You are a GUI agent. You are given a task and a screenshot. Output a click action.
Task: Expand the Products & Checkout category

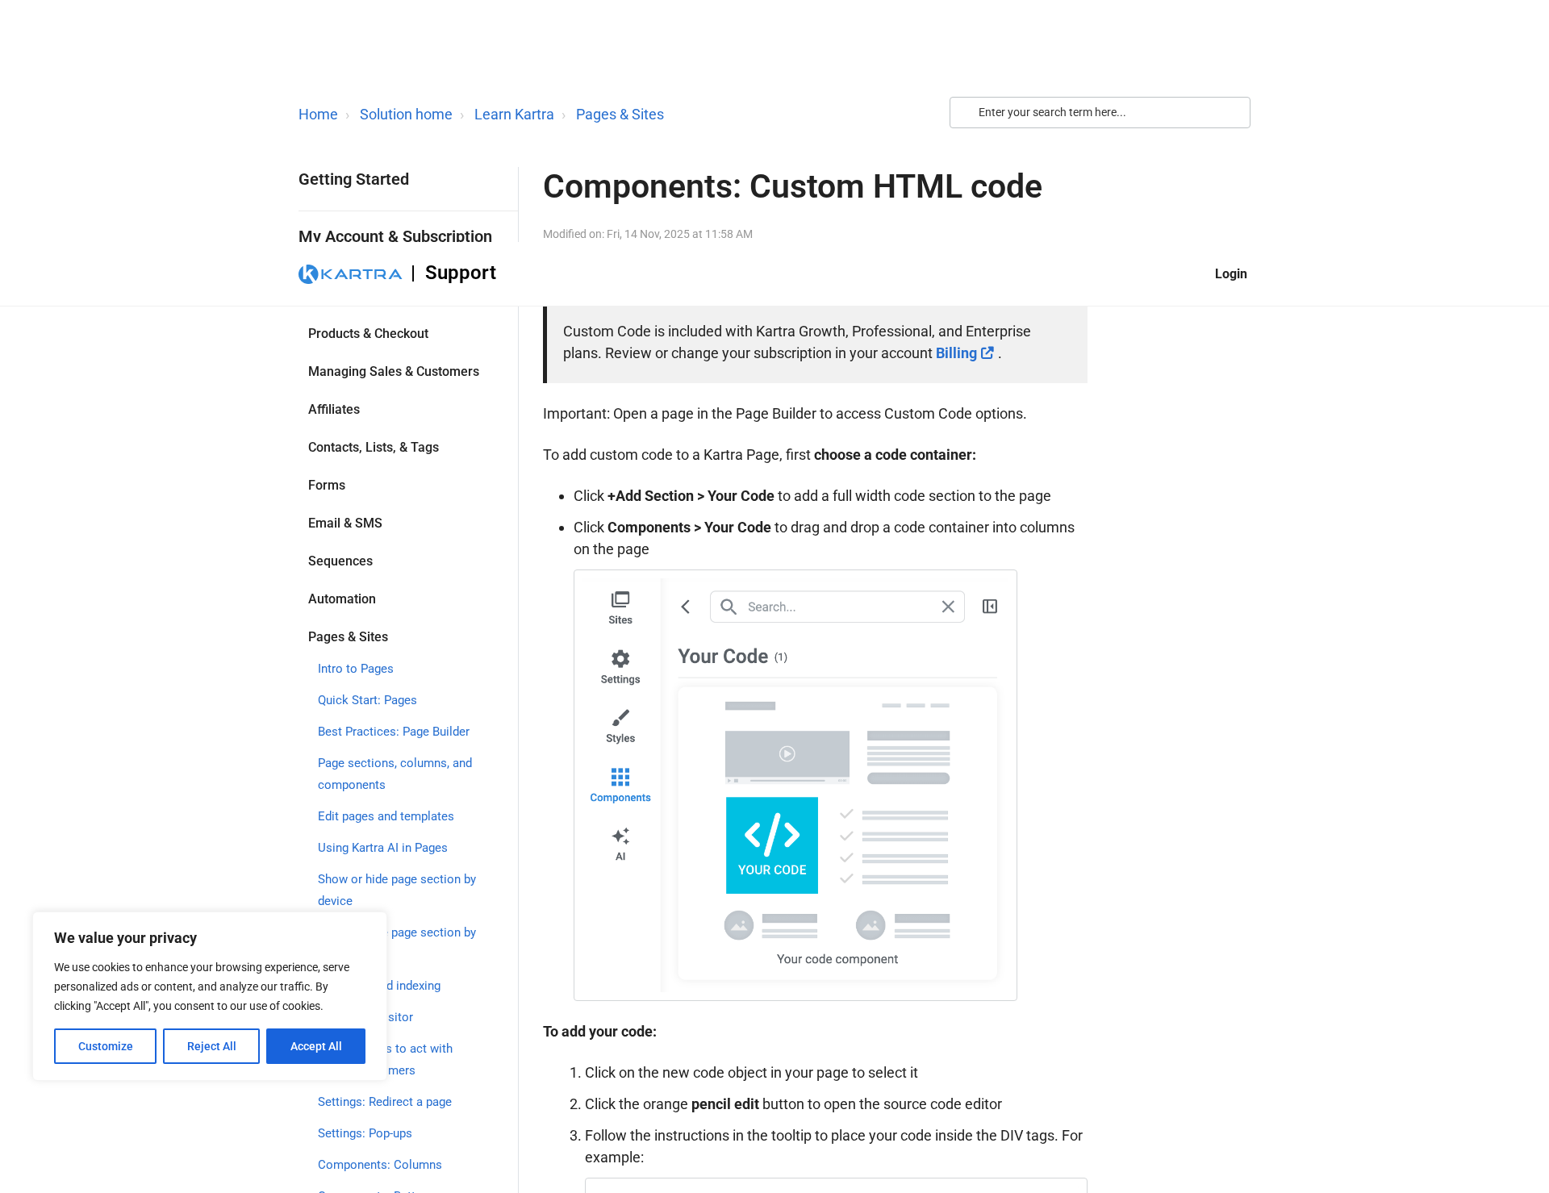[368, 333]
